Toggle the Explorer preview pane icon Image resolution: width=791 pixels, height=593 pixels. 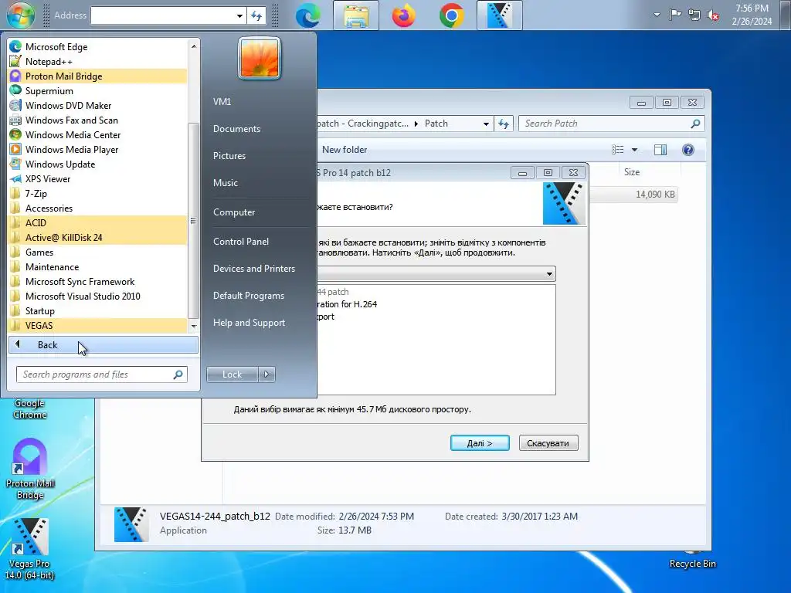[660, 150]
